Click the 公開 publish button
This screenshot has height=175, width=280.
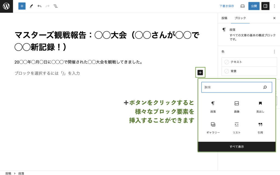point(254,6)
